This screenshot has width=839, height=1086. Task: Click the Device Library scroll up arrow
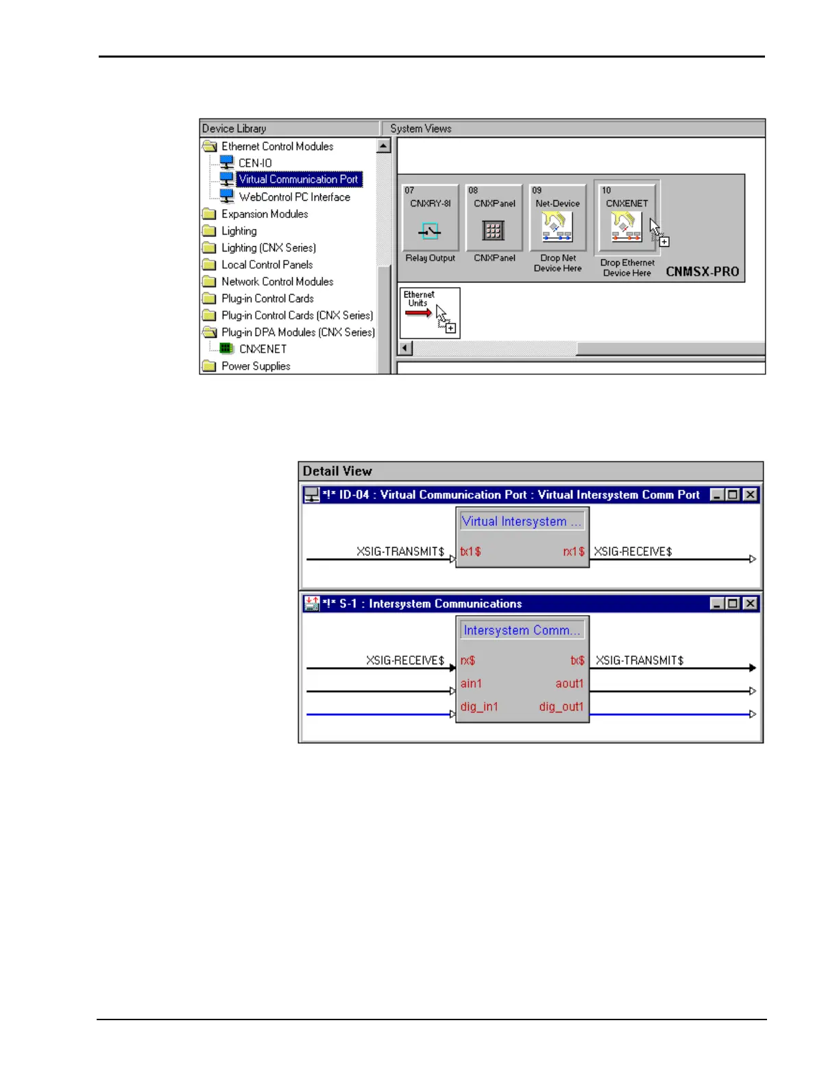pyautogui.click(x=384, y=146)
